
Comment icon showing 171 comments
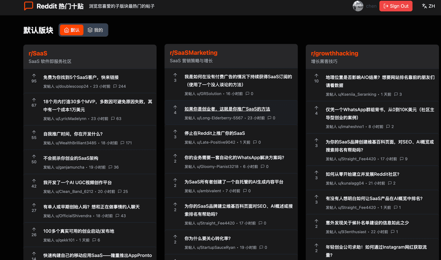click(122, 143)
